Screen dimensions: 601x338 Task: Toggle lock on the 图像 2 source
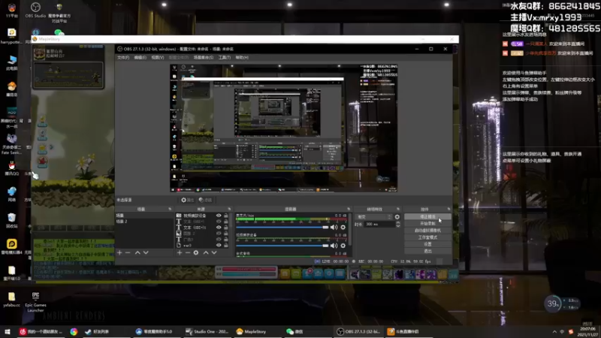[x=226, y=234]
